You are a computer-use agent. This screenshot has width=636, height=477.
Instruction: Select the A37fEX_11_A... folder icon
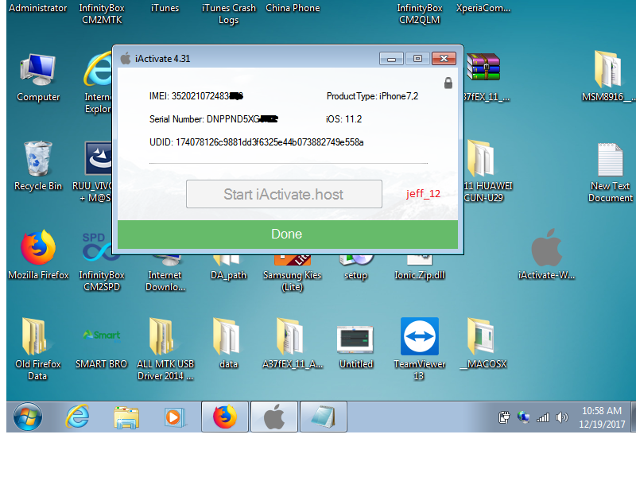coord(292,343)
